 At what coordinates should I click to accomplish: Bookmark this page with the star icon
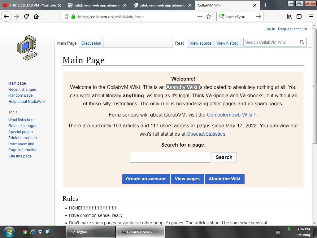(x=209, y=16)
